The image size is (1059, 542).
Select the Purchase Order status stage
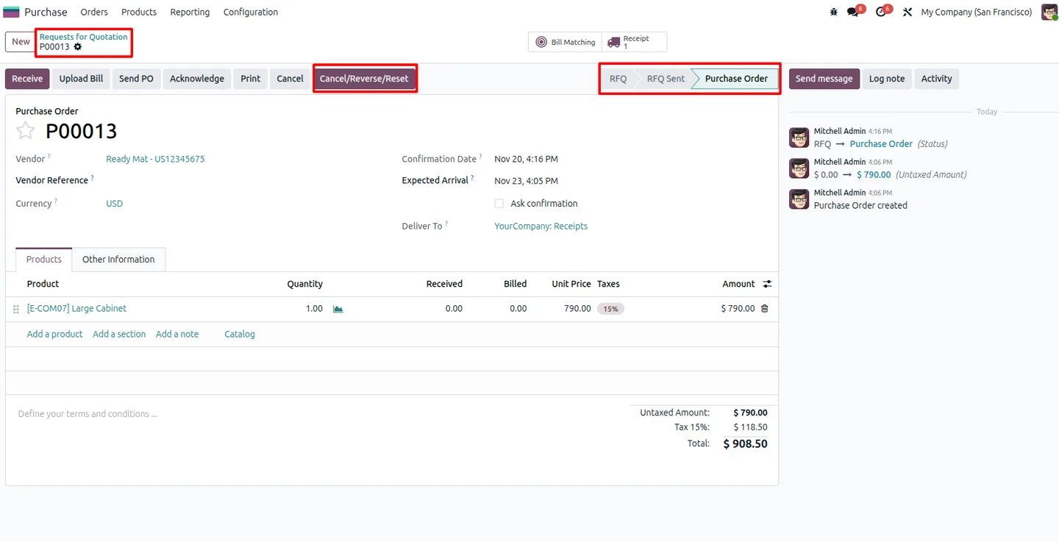click(736, 79)
